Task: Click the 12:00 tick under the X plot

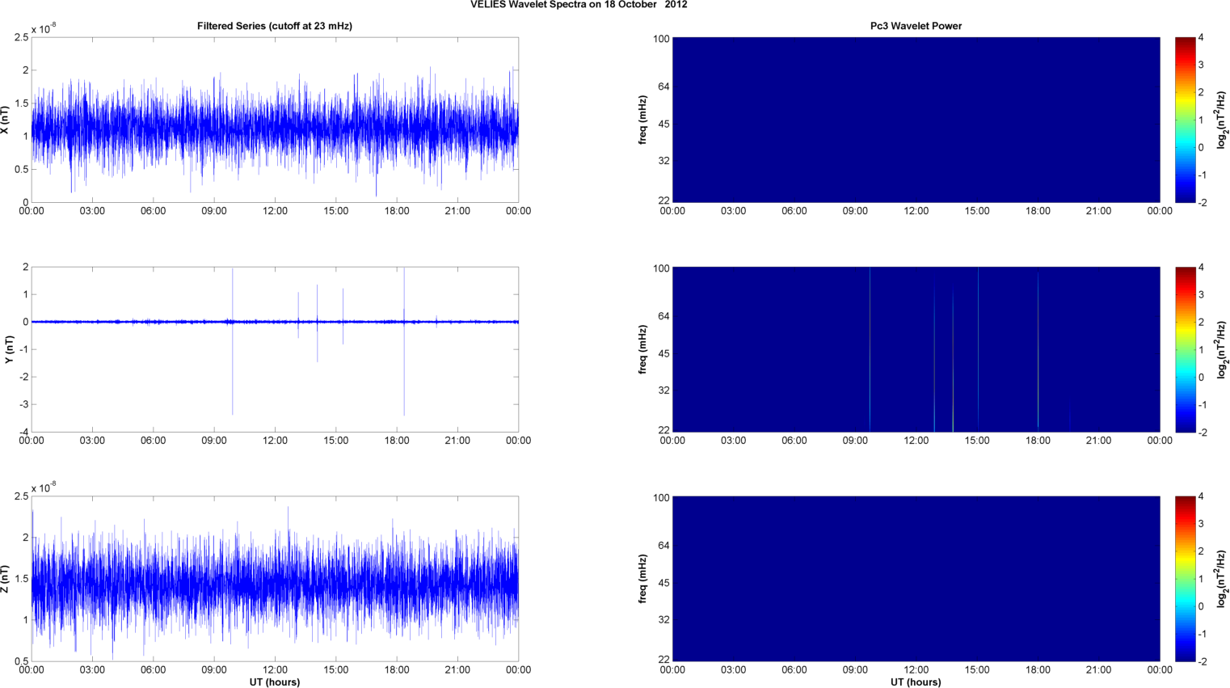Action: click(275, 211)
